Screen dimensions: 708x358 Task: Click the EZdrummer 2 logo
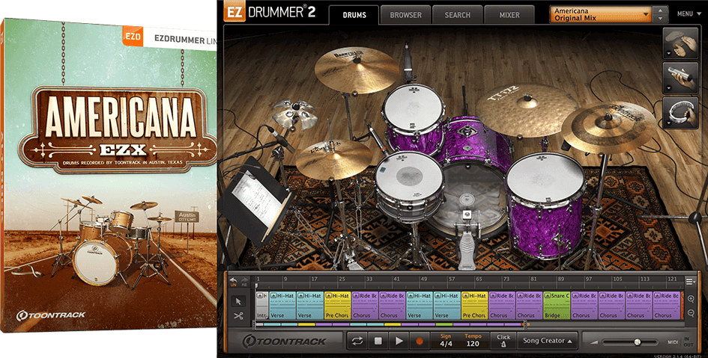[270, 12]
